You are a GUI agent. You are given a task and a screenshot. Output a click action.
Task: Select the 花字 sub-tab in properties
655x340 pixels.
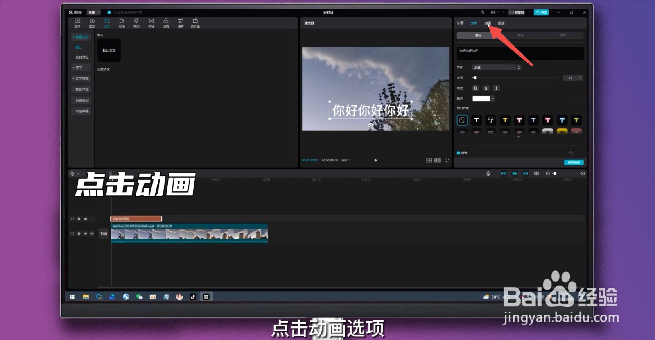562,36
